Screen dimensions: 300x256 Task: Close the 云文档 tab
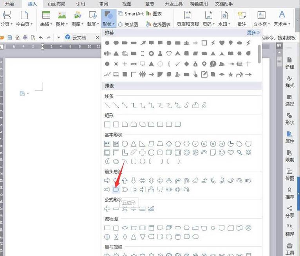click(98, 38)
